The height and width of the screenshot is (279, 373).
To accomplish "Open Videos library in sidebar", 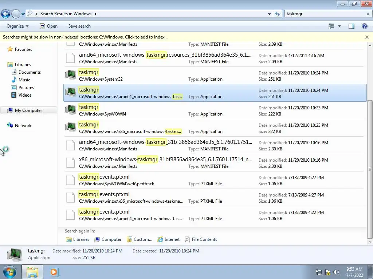I will [25, 95].
